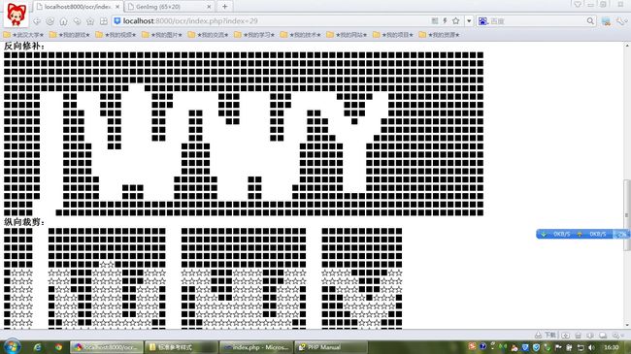The width and height of the screenshot is (631, 354).
Task: Open the home page icon
Action: 63,21
